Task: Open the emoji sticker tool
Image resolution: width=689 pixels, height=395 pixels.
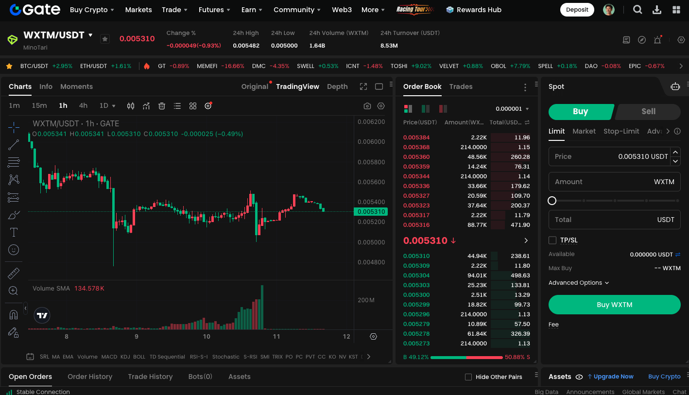Action: coord(14,250)
